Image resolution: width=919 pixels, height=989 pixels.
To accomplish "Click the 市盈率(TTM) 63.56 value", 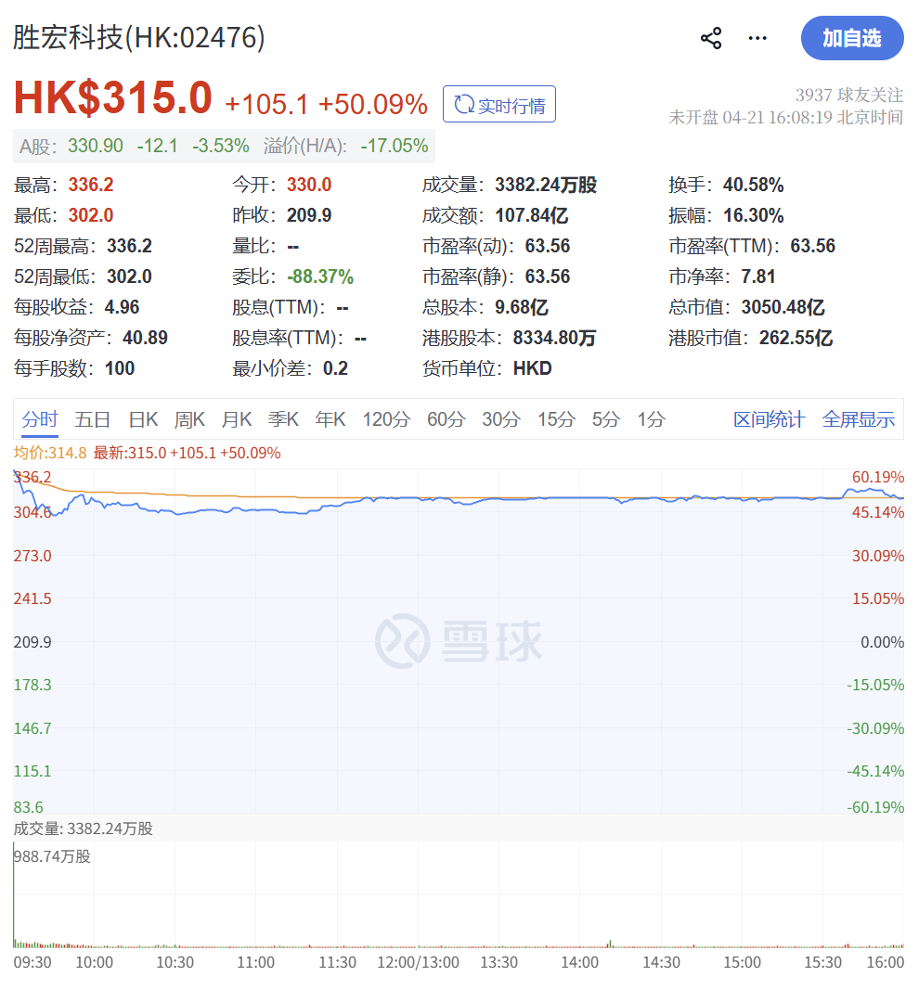I will (813, 246).
